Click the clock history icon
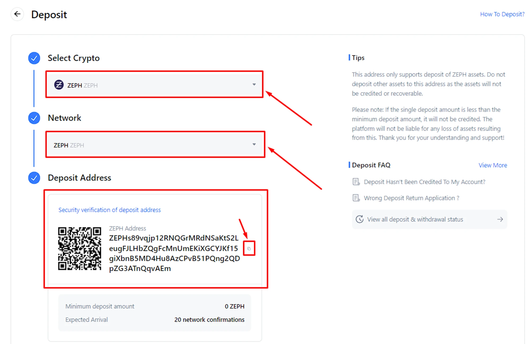The width and height of the screenshot is (530, 344). (x=360, y=219)
